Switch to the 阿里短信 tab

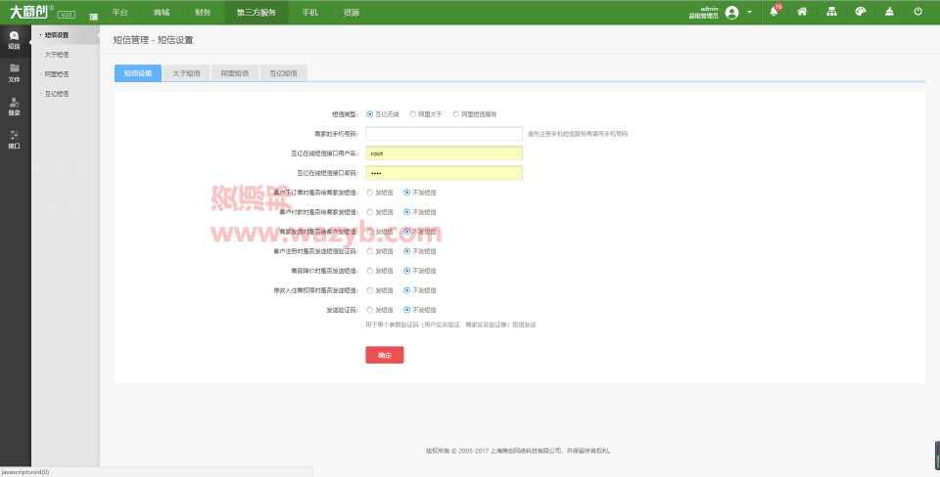(x=234, y=73)
